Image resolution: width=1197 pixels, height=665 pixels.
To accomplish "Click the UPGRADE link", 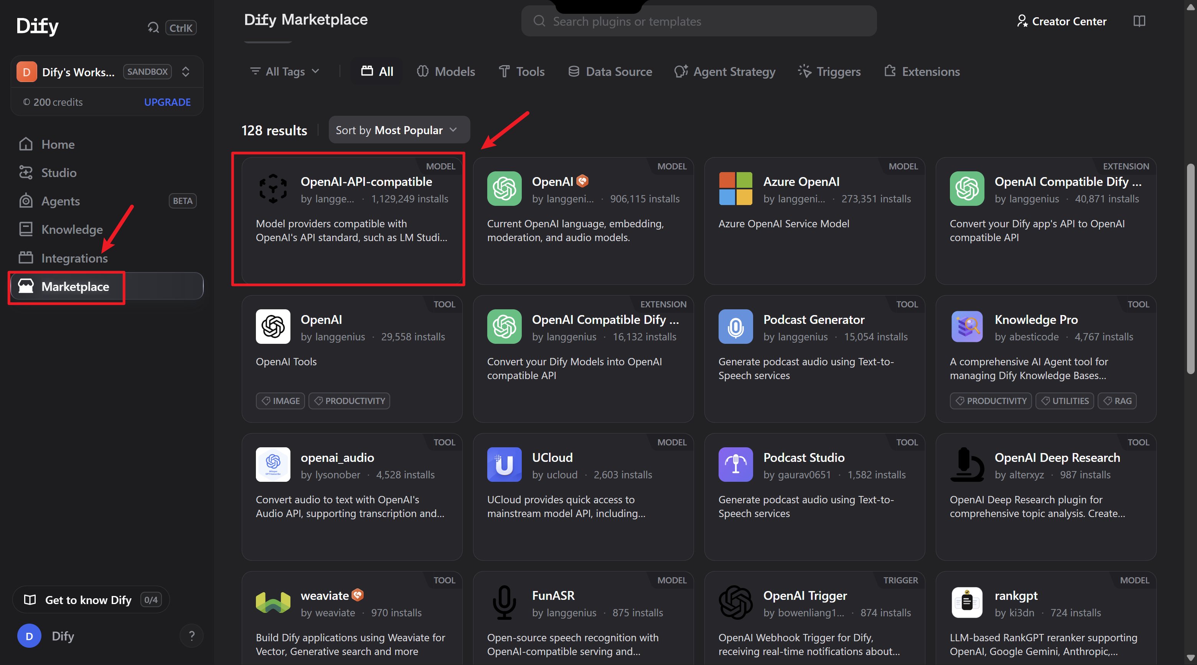I will pos(167,102).
